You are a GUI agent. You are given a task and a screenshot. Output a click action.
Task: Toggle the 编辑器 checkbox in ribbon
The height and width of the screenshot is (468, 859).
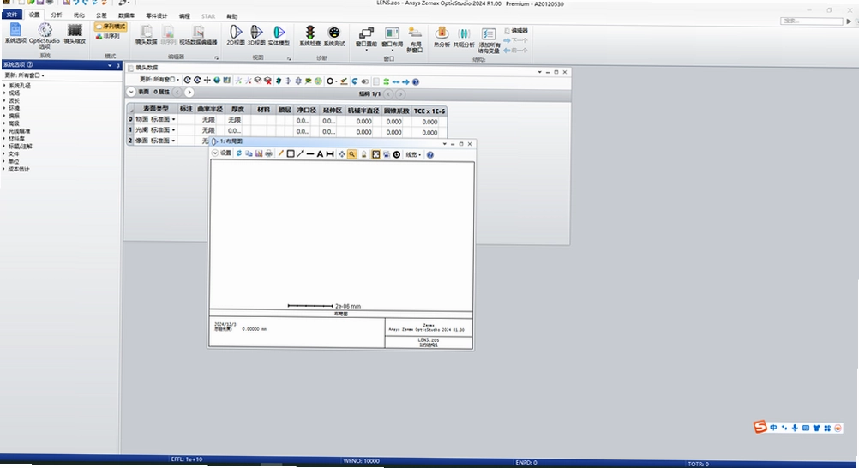coord(515,31)
